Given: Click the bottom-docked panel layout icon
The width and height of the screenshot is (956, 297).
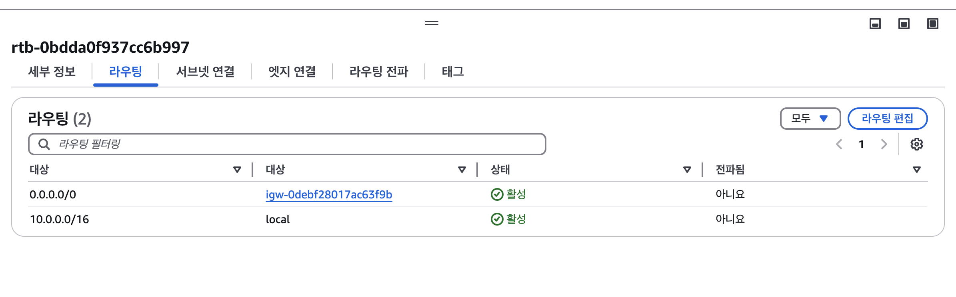Looking at the screenshot, I should [x=875, y=24].
